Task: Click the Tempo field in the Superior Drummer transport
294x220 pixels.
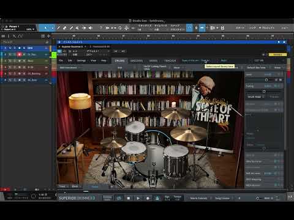Action: tap(177, 198)
